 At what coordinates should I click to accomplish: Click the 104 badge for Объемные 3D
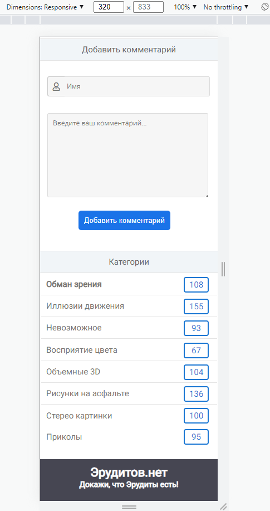click(196, 372)
